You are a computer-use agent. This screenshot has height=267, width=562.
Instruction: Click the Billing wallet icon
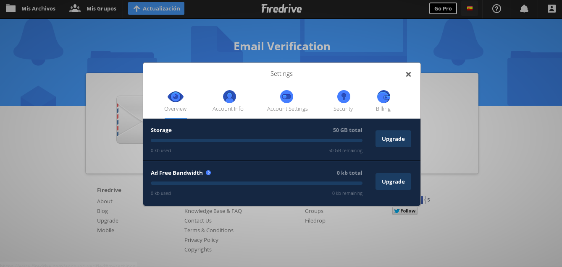pyautogui.click(x=383, y=97)
